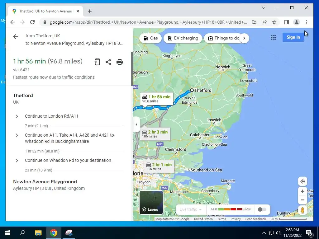Open Windows taskbar search
Viewport: 319px width, 239px height.
click(22, 233)
